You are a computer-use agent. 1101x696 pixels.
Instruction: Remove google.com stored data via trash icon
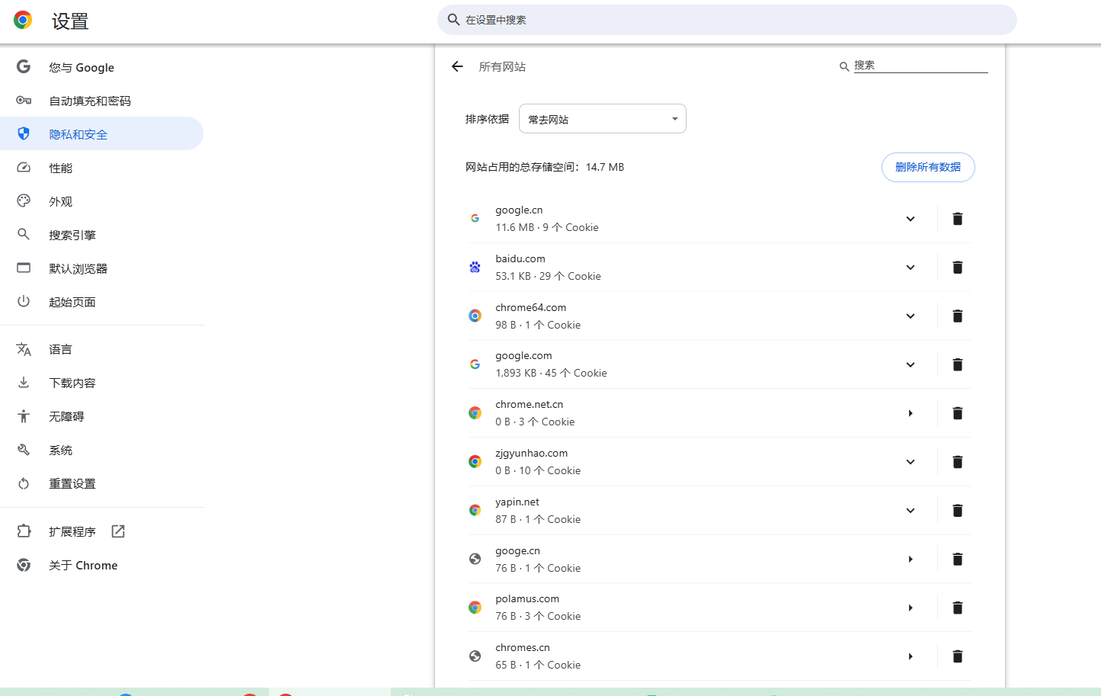tap(958, 364)
